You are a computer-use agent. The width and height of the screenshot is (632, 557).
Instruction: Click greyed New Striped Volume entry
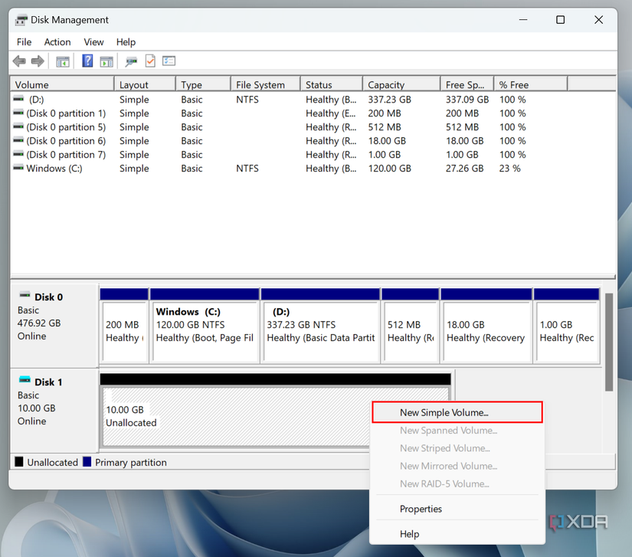tap(457, 447)
